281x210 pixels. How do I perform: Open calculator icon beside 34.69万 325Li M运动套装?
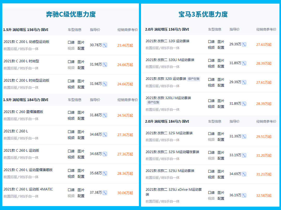[244, 174]
